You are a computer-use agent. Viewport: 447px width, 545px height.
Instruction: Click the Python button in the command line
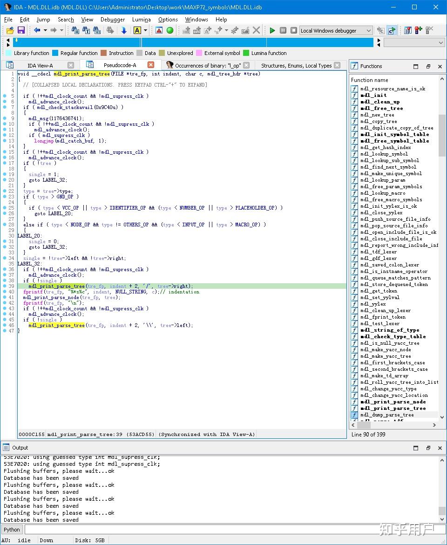[12, 530]
